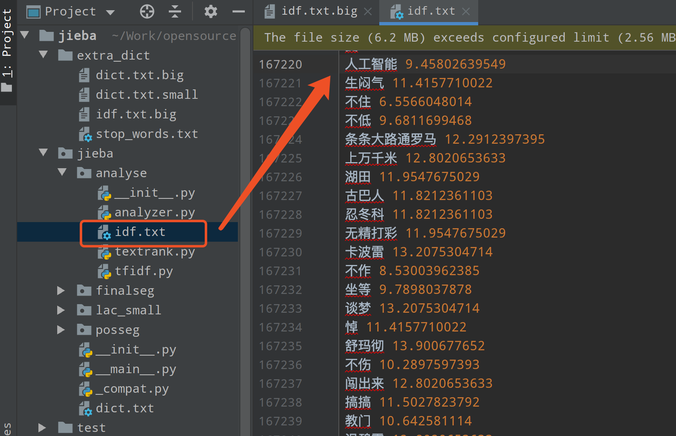Click the analyse package folder icon
This screenshot has height=436, width=676.
pos(84,173)
